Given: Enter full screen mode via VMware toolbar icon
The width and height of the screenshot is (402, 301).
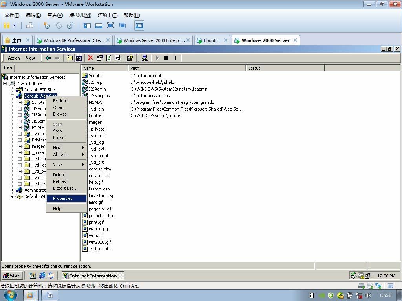Looking at the screenshot, I should (110, 25).
